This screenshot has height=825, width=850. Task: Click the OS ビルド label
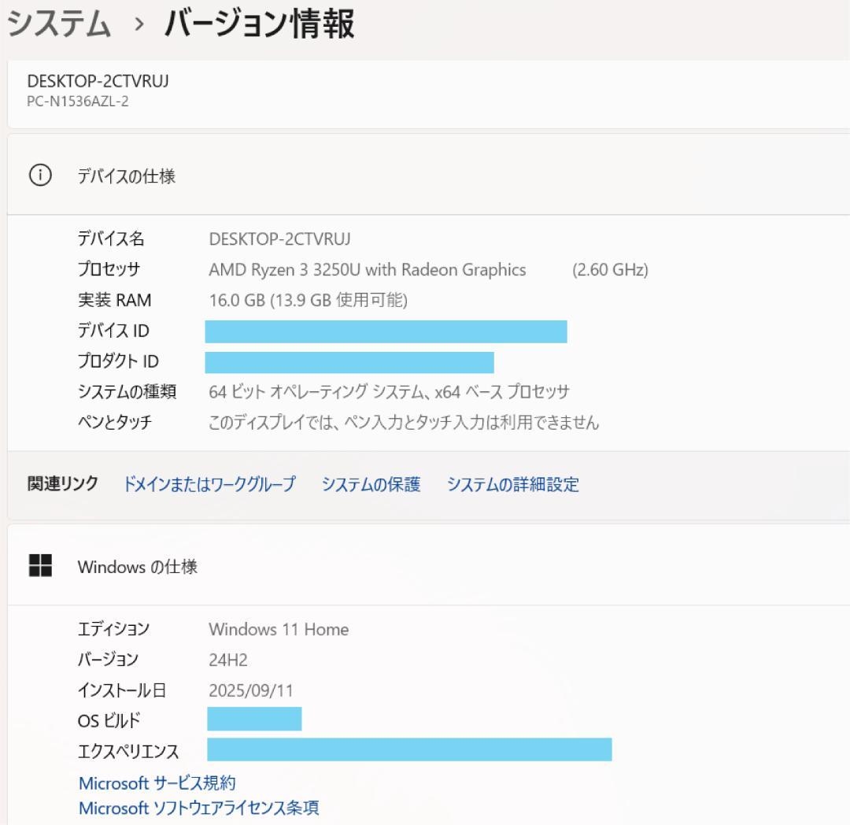coord(109,720)
